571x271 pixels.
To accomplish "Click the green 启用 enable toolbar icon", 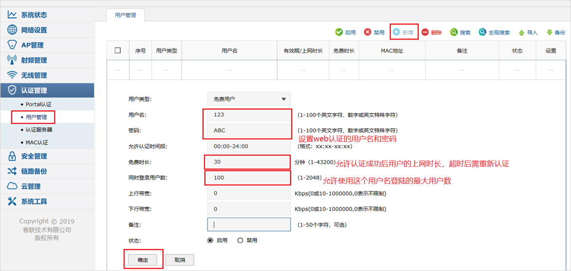I will (339, 32).
